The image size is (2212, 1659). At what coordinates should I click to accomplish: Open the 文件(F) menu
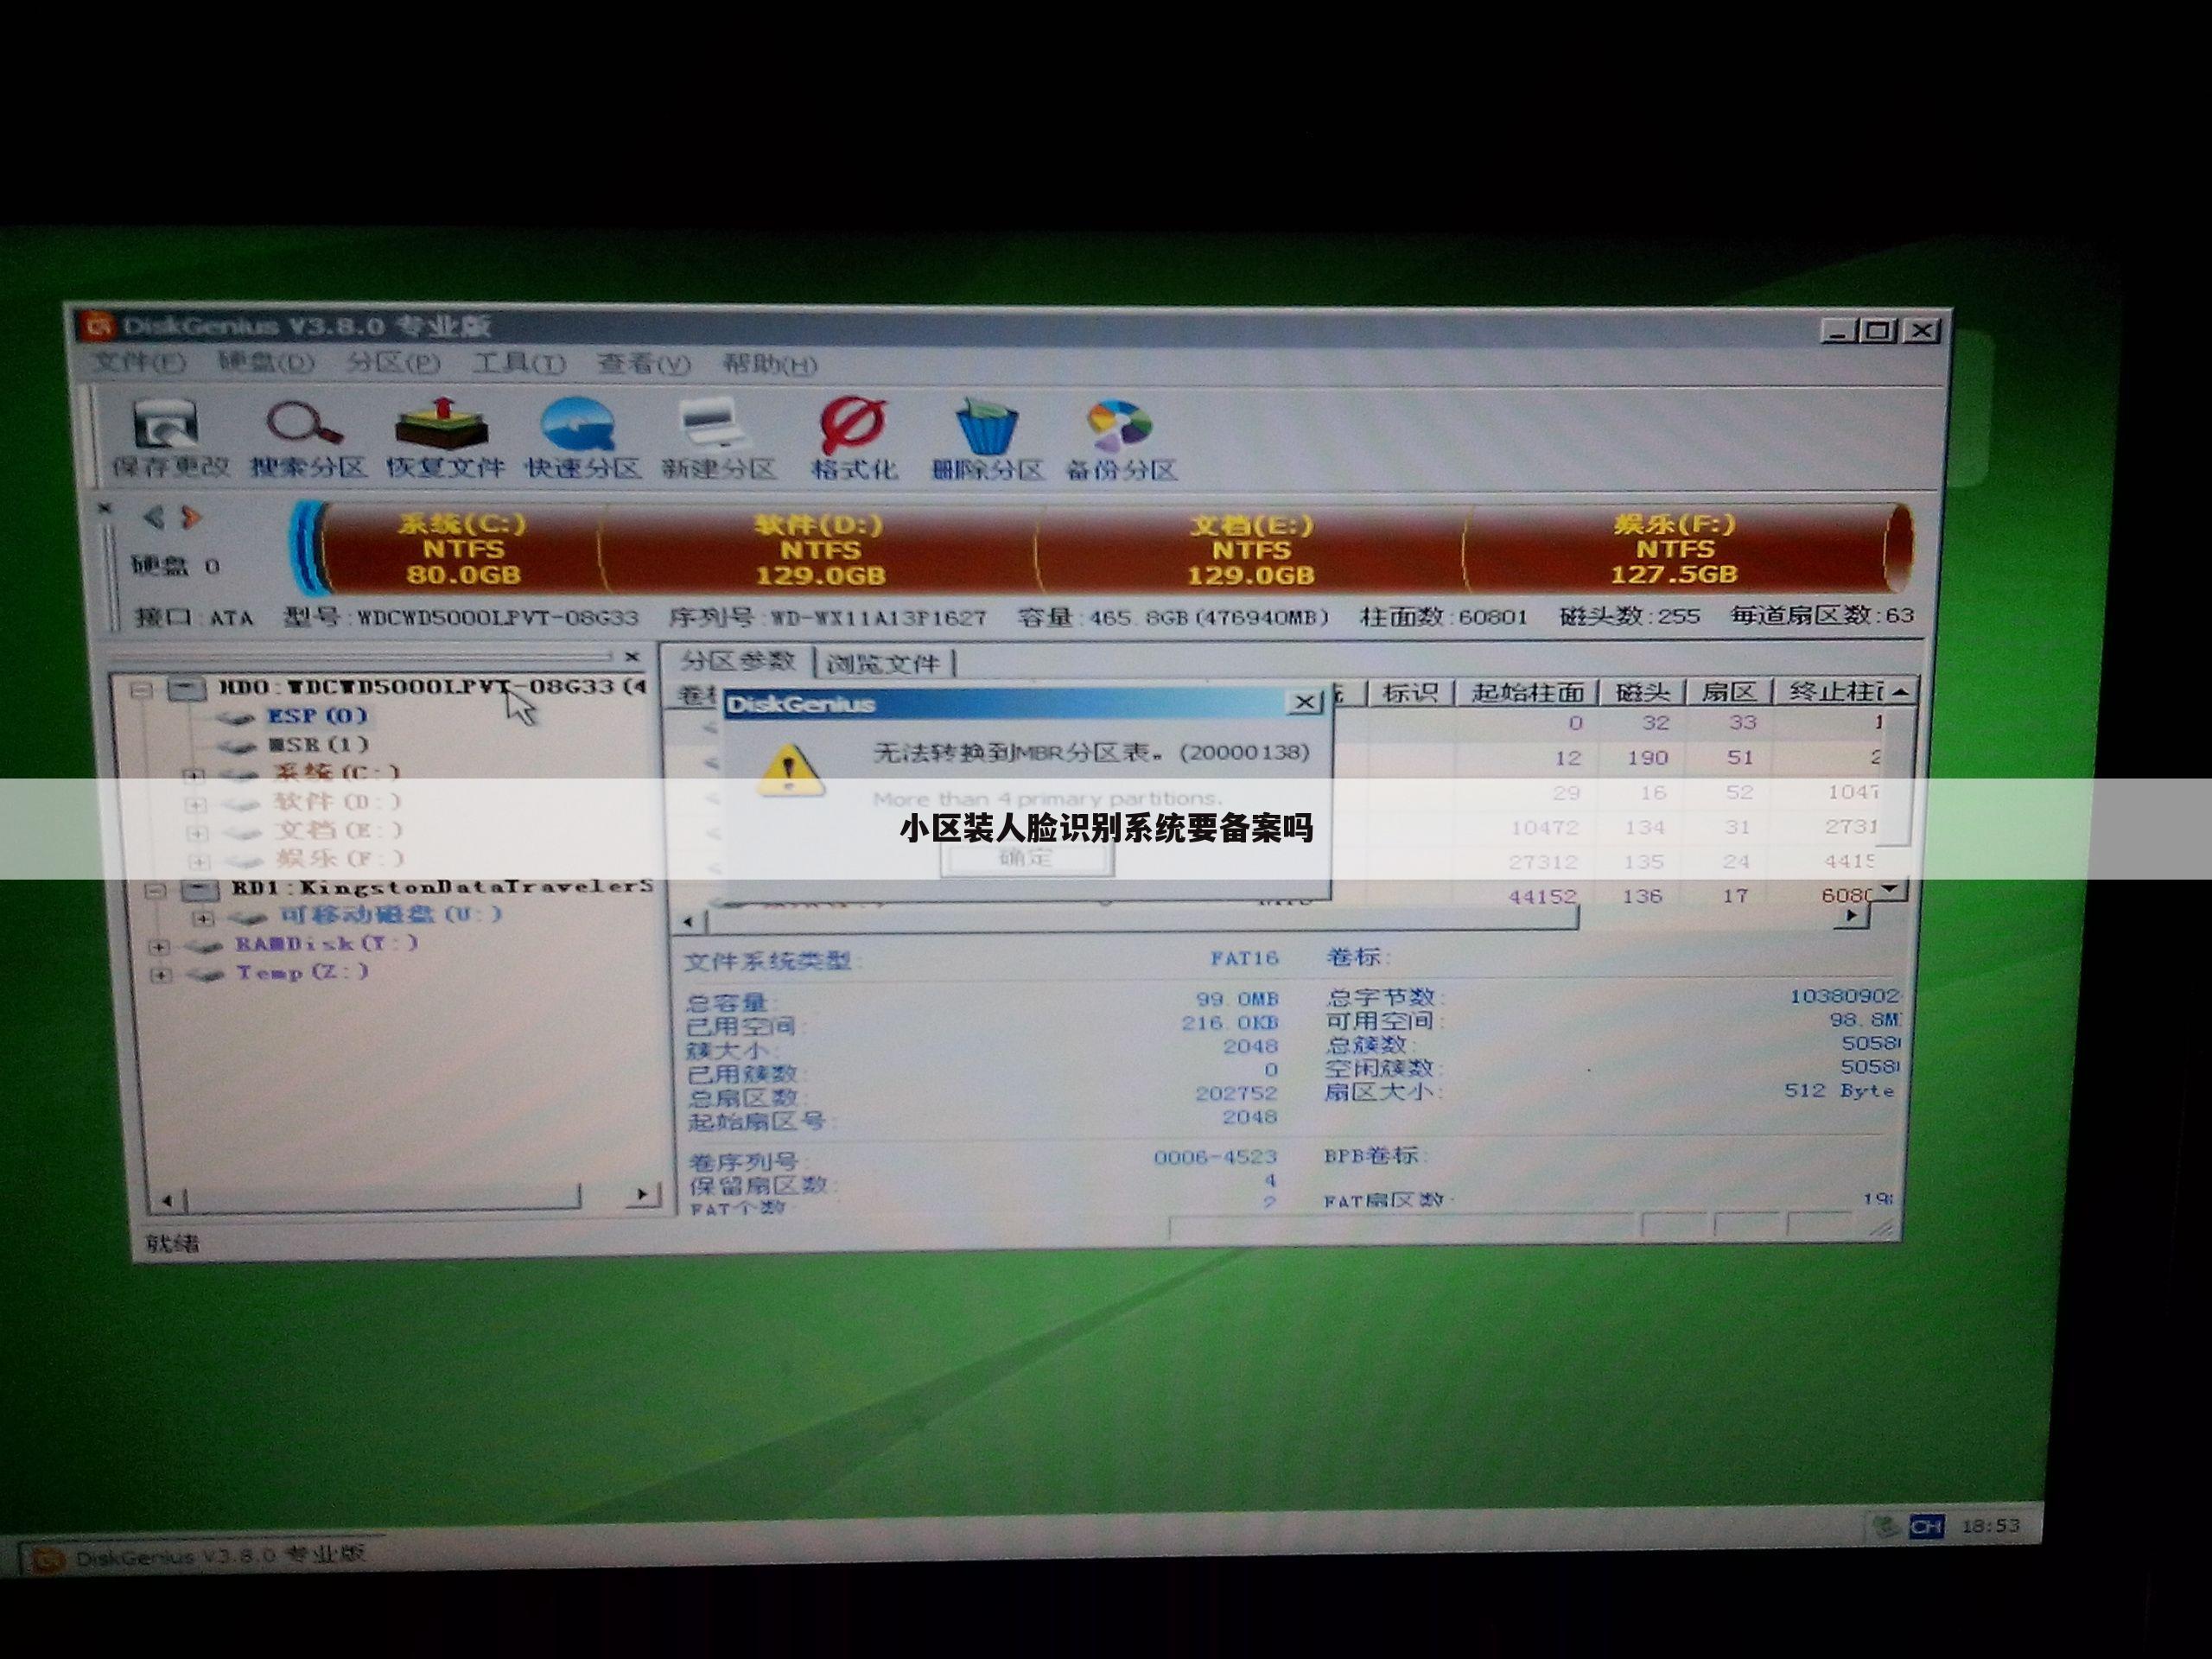(139, 363)
